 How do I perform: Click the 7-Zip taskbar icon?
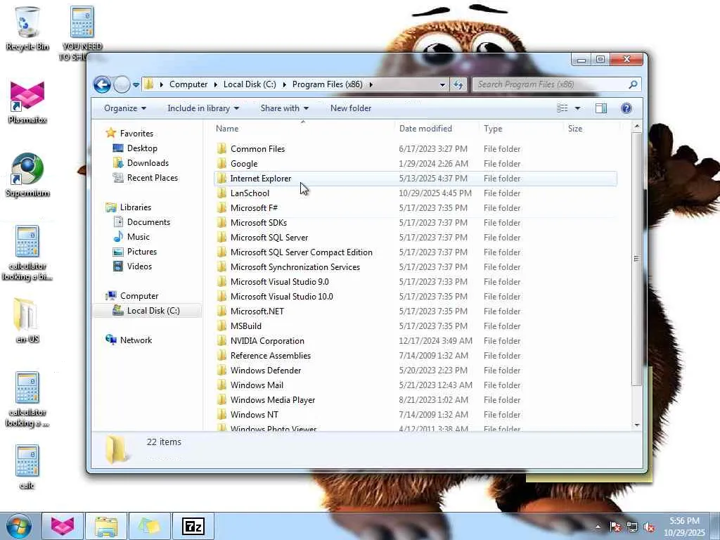click(193, 526)
